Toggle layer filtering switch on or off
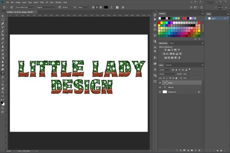Viewport: 230px width, 153px height. (x=190, y=69)
